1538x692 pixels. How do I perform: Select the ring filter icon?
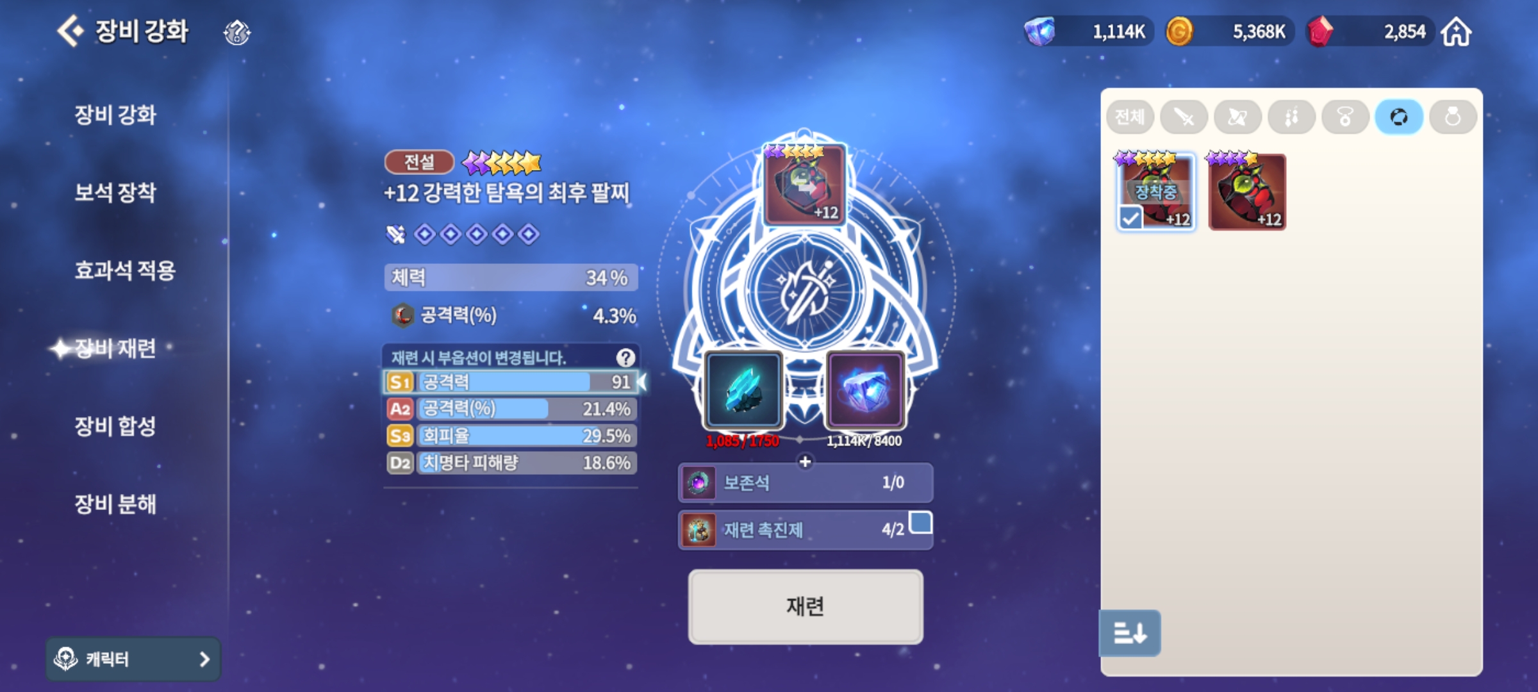pos(1453,117)
